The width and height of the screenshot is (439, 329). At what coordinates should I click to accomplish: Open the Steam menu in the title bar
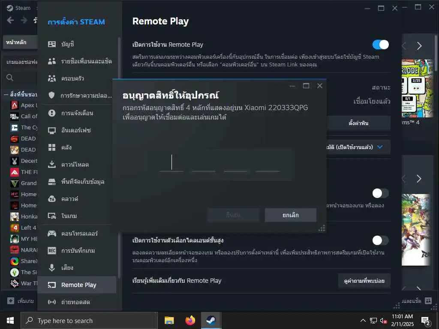[19, 8]
